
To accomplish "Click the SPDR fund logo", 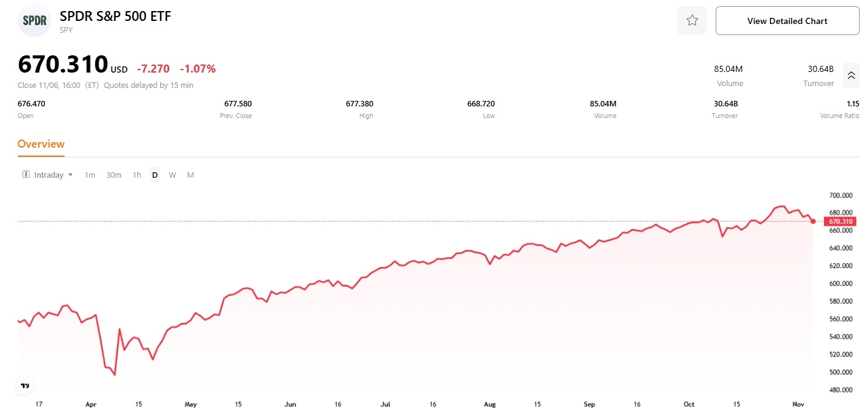I will pyautogui.click(x=34, y=20).
